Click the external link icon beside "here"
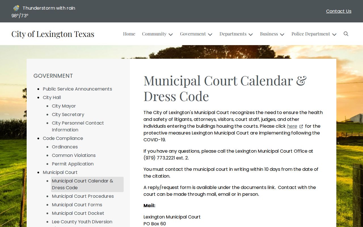The image size is (363, 227). [301, 126]
